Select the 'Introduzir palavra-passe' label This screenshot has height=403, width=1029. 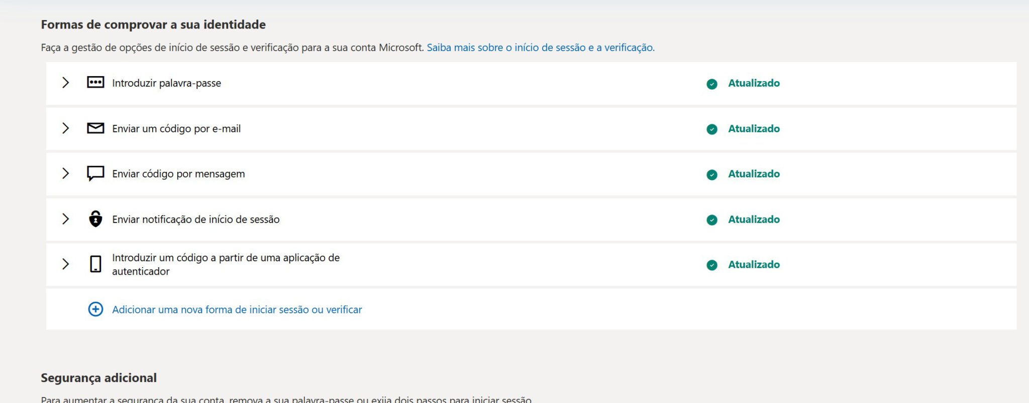tap(166, 83)
